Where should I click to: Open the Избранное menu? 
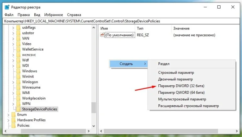(54, 15)
